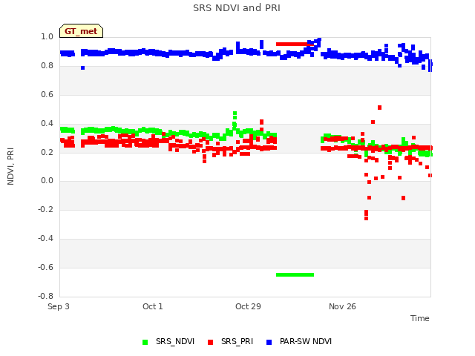Click the Oct 29 x-axis label
Viewport: 475px width, 356px height.
point(248,306)
